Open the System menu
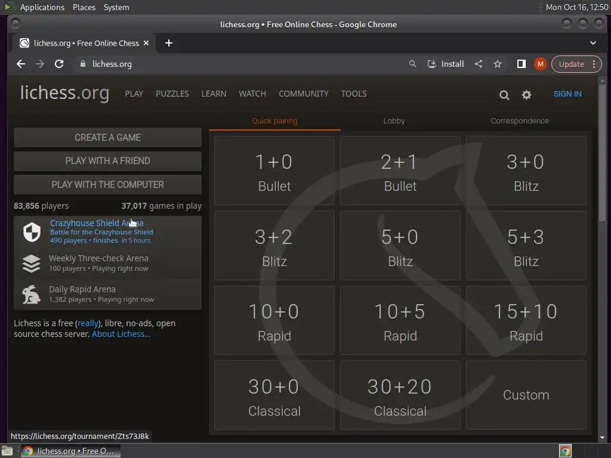 (116, 7)
